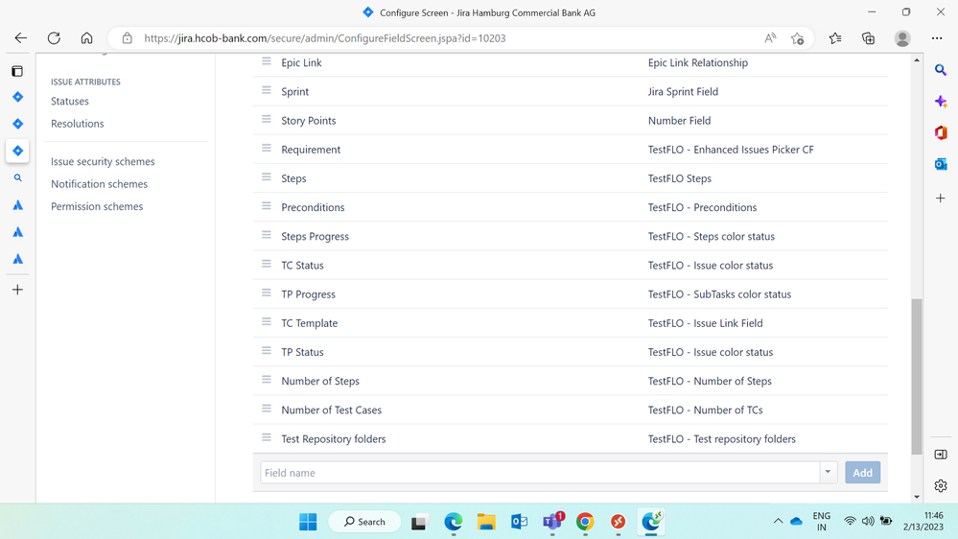The image size is (958, 539).
Task: Click the page address bar URL
Action: point(325,38)
